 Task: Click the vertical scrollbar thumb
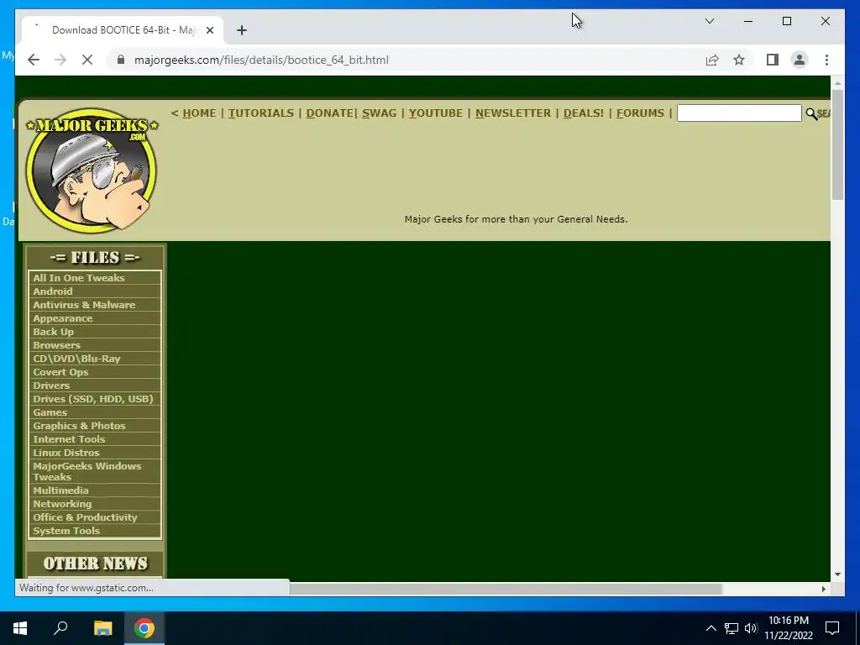pyautogui.click(x=837, y=144)
